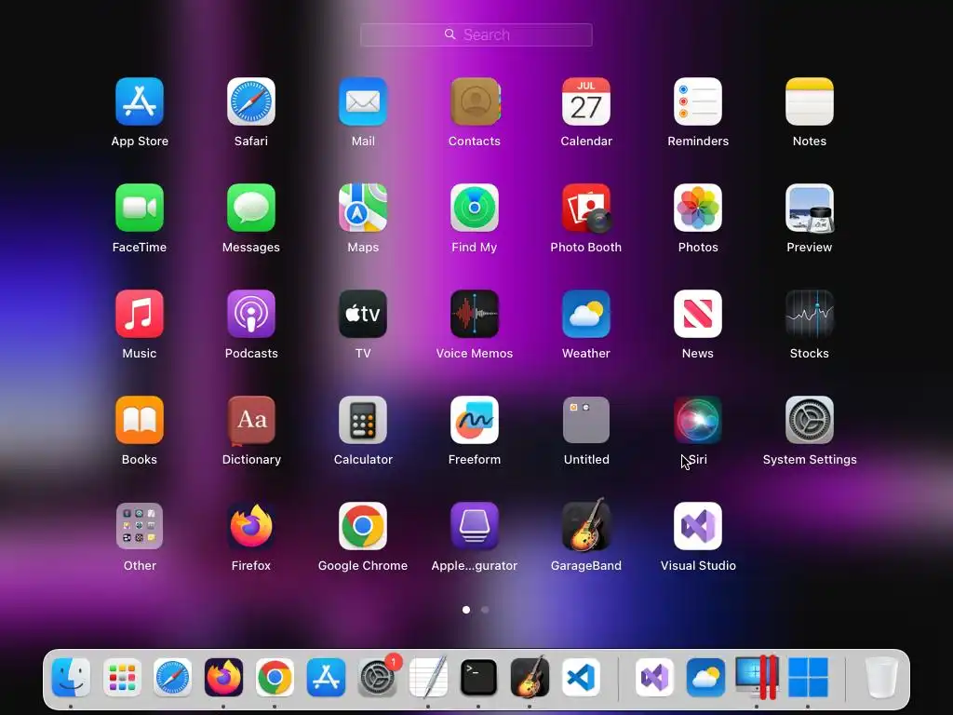Click the Launchpad icon in the Dock
This screenshot has height=715, width=953.
pyautogui.click(x=122, y=677)
